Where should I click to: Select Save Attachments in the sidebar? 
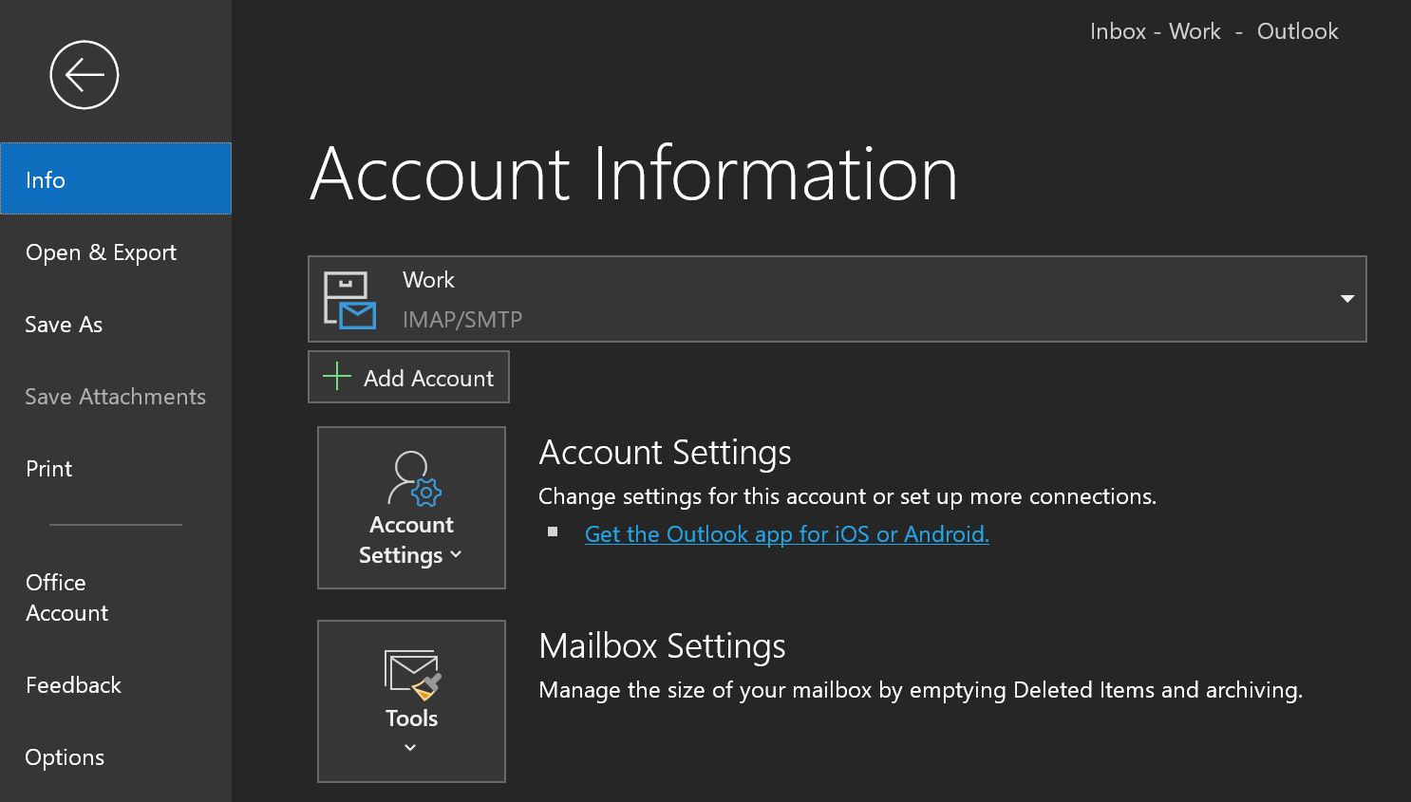[116, 396]
